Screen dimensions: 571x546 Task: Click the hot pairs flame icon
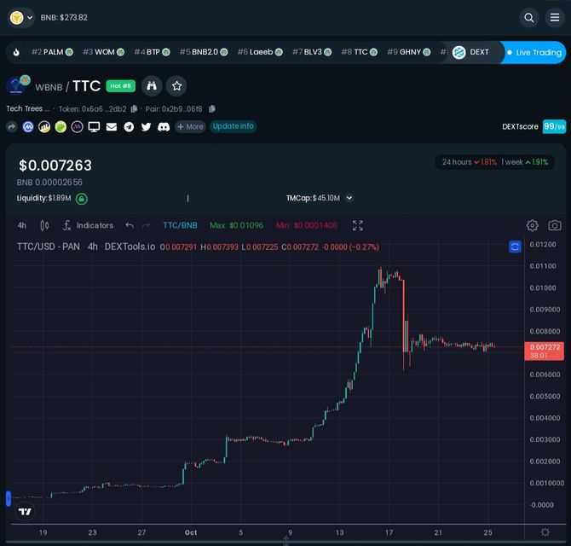pyautogui.click(x=16, y=53)
